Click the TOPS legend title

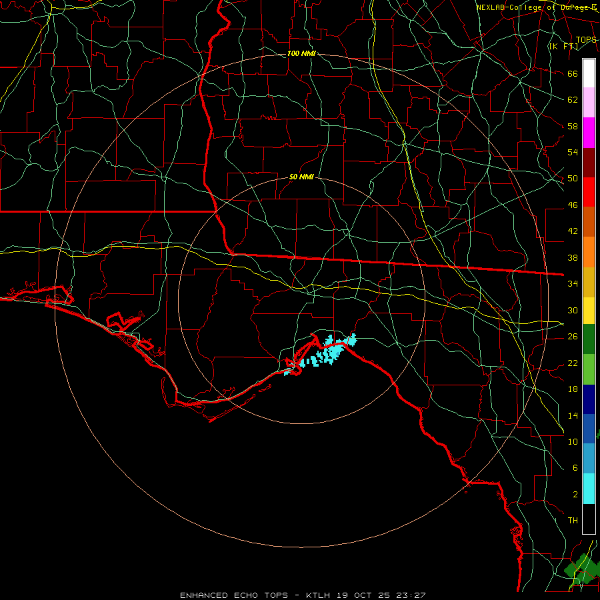tap(586, 40)
